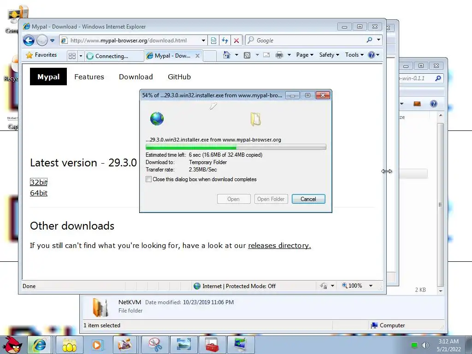Click Explorer window's Help question icon
472x354 pixels.
tap(433, 104)
